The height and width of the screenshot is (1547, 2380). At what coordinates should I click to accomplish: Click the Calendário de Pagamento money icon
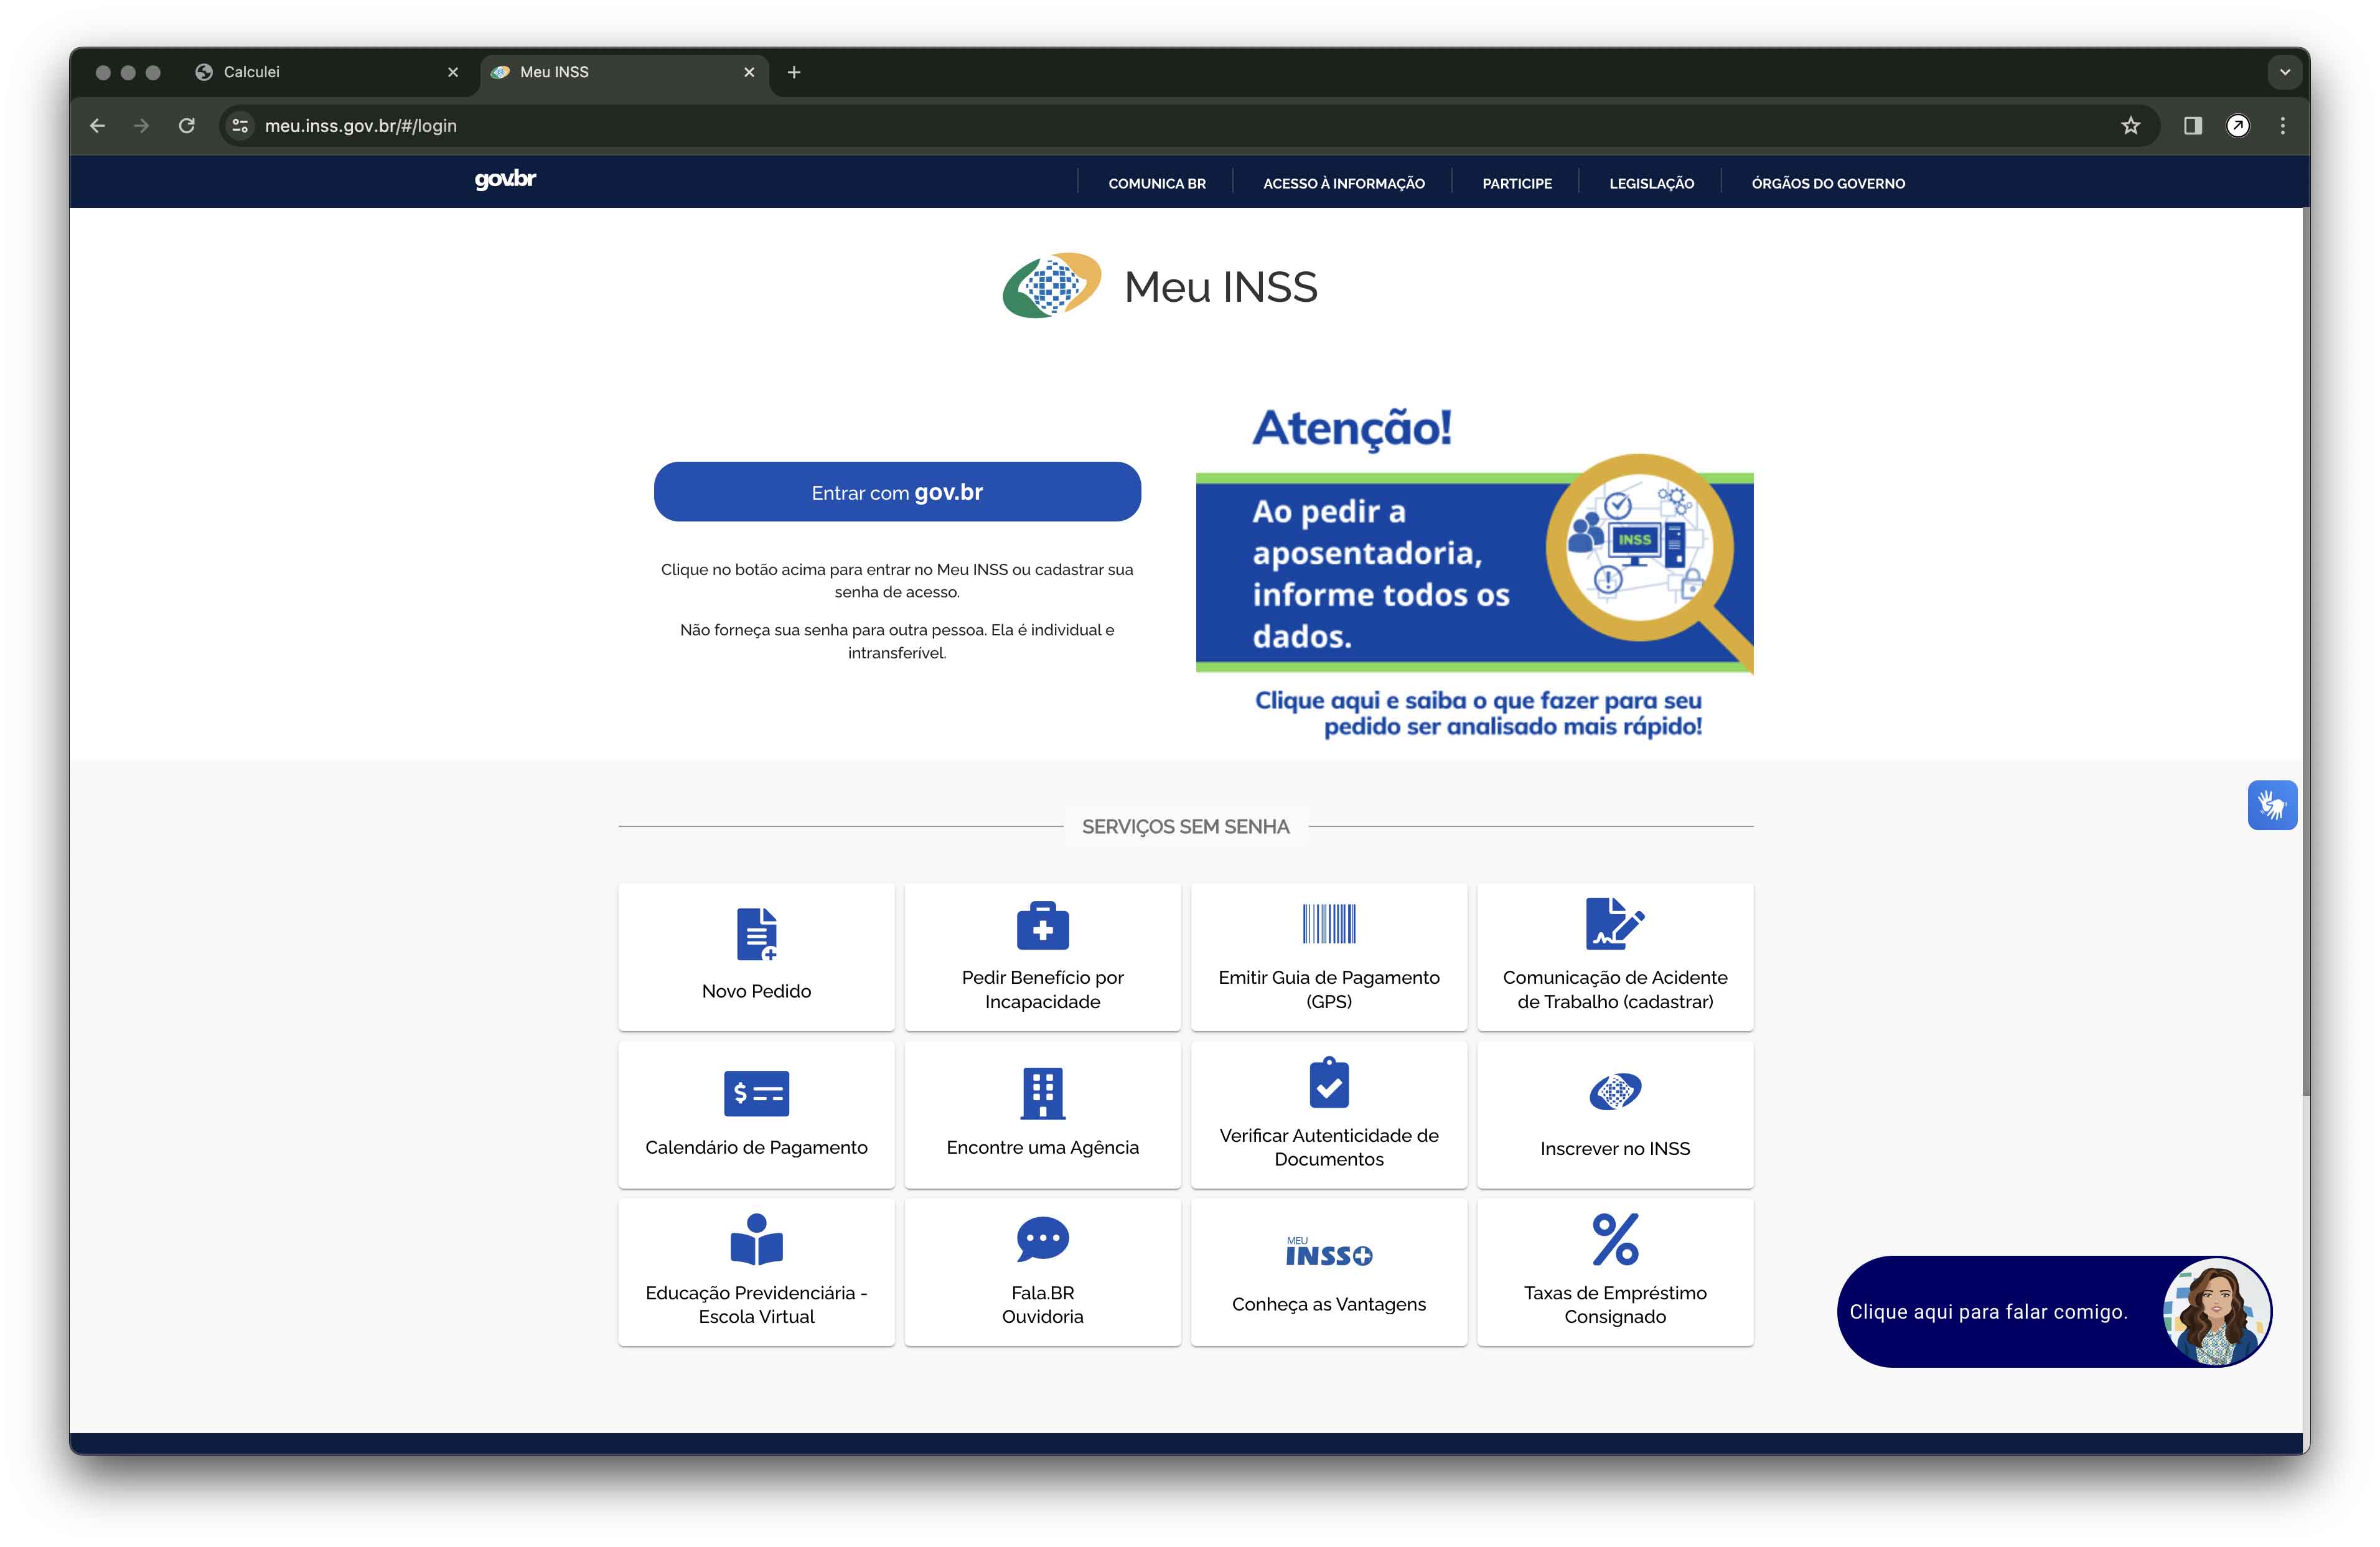(x=756, y=1093)
